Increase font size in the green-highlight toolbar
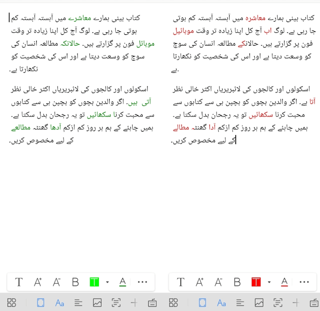 pyautogui.click(x=38, y=282)
